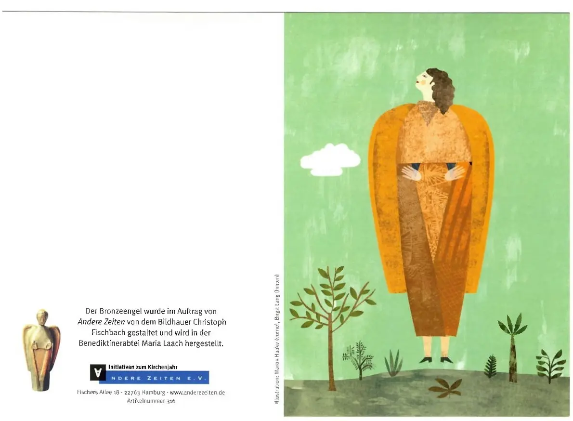Click the 'Der Bronzeengel wurde' description paragraph
This screenshot has width=573, height=421.
click(x=151, y=327)
